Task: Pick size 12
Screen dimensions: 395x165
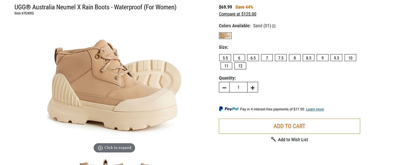Action: coord(240,66)
